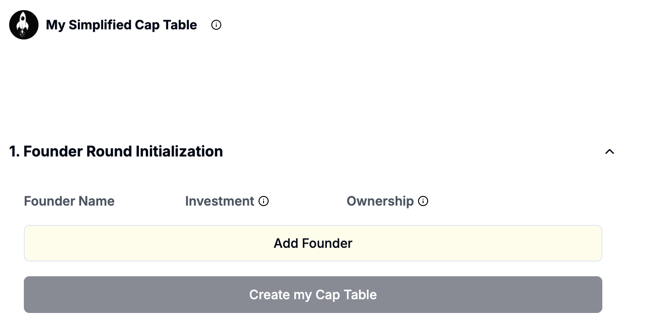Viewport: 661px width, 335px height.
Task: Click the rocket logo icon
Action: [24, 25]
